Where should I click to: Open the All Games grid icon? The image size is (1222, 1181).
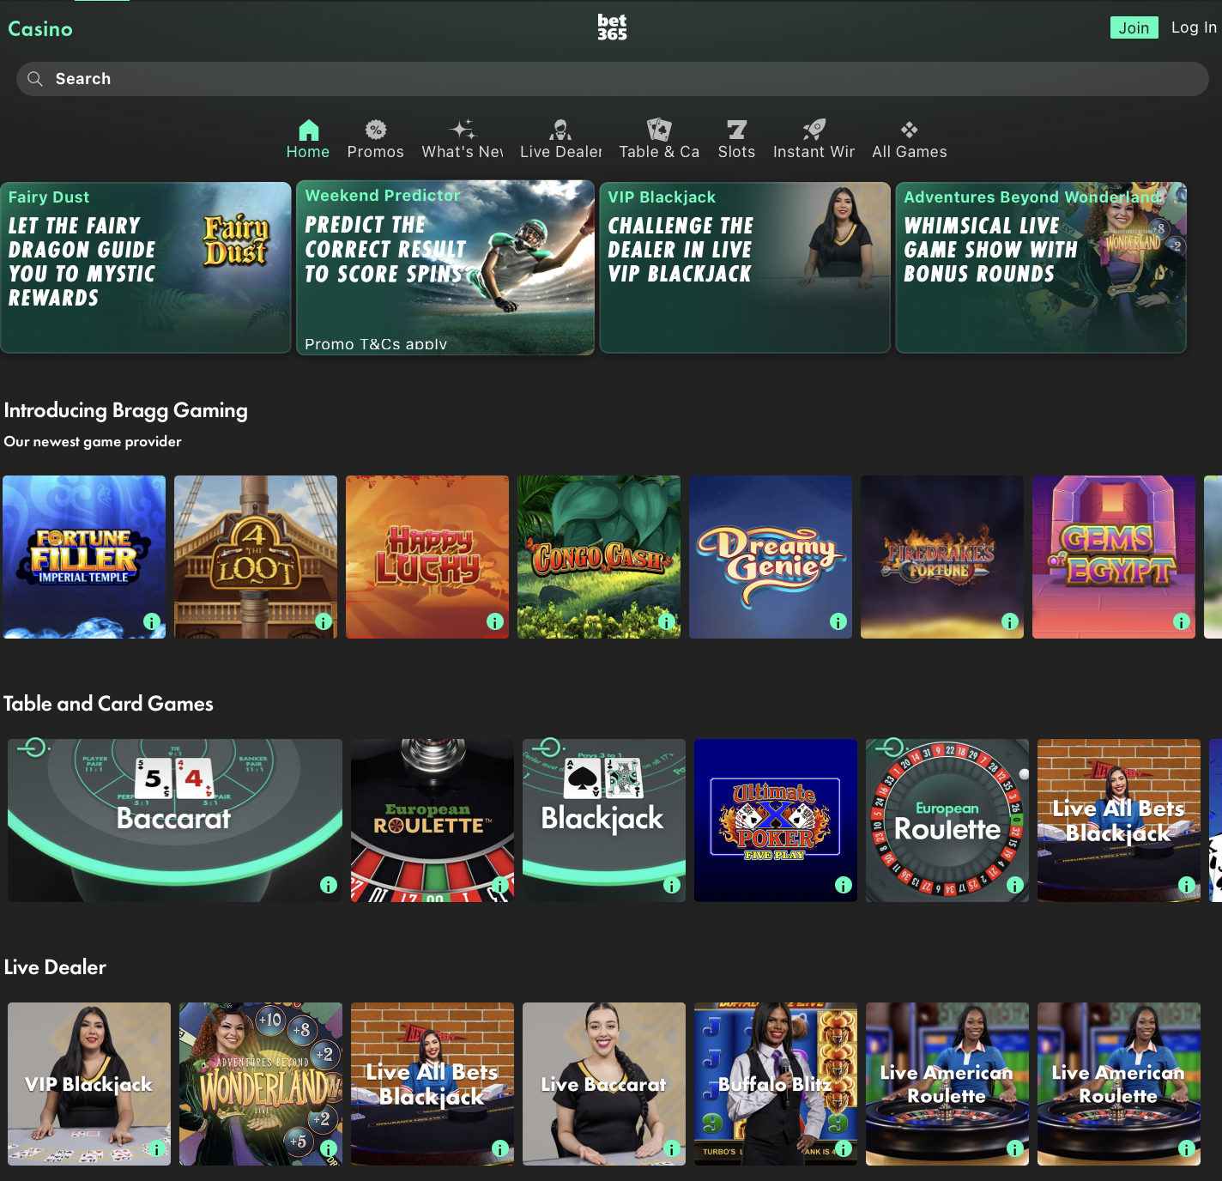908,129
